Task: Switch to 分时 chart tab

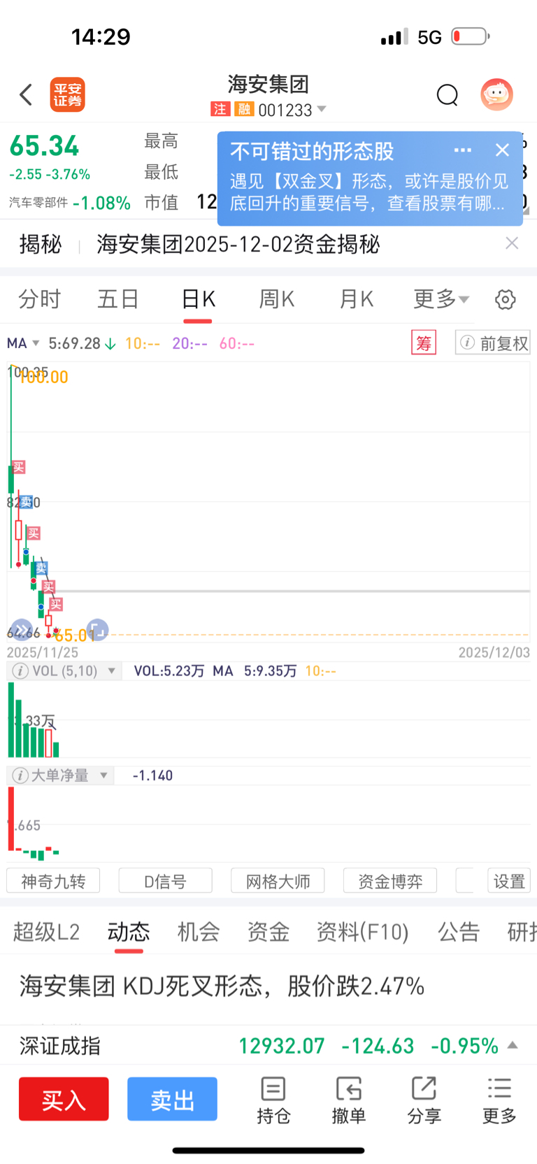Action: pos(40,299)
